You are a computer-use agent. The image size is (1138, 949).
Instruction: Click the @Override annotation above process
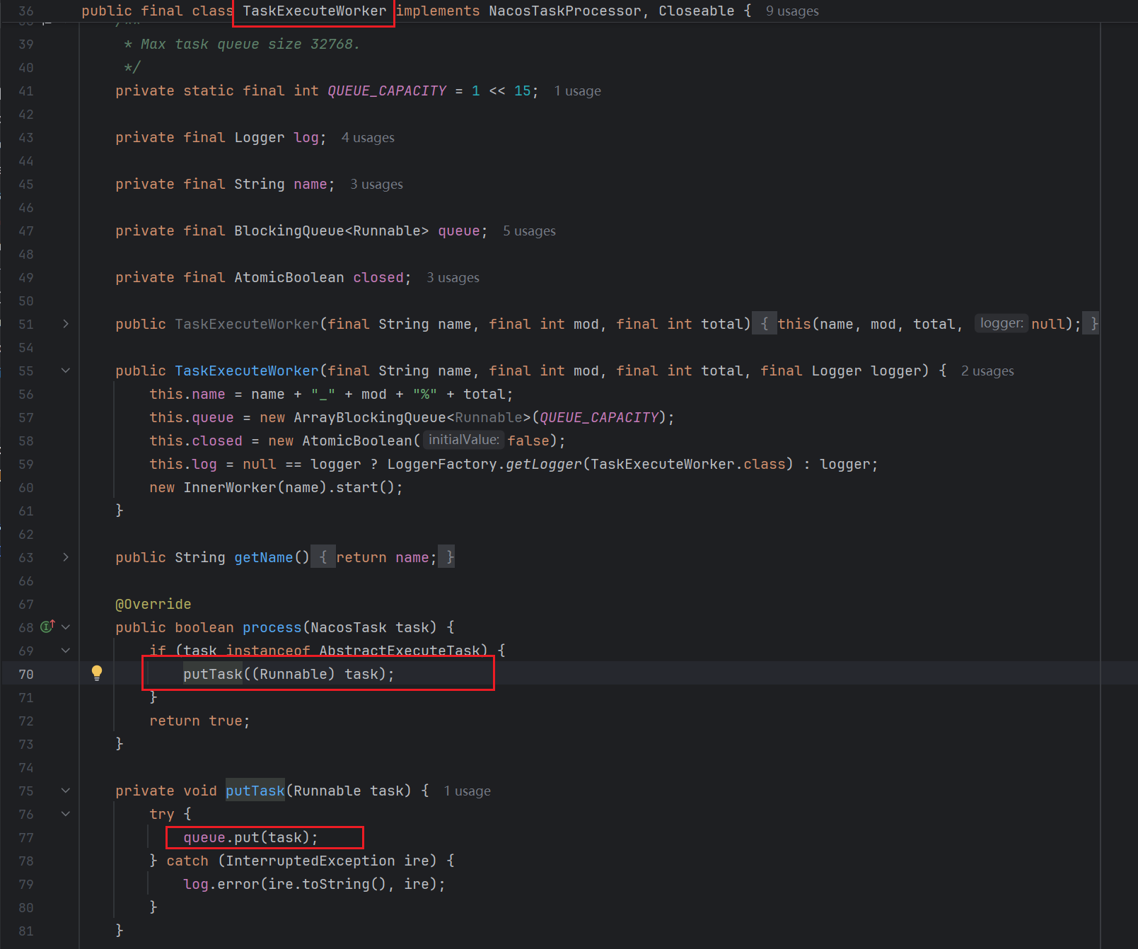tap(153, 604)
